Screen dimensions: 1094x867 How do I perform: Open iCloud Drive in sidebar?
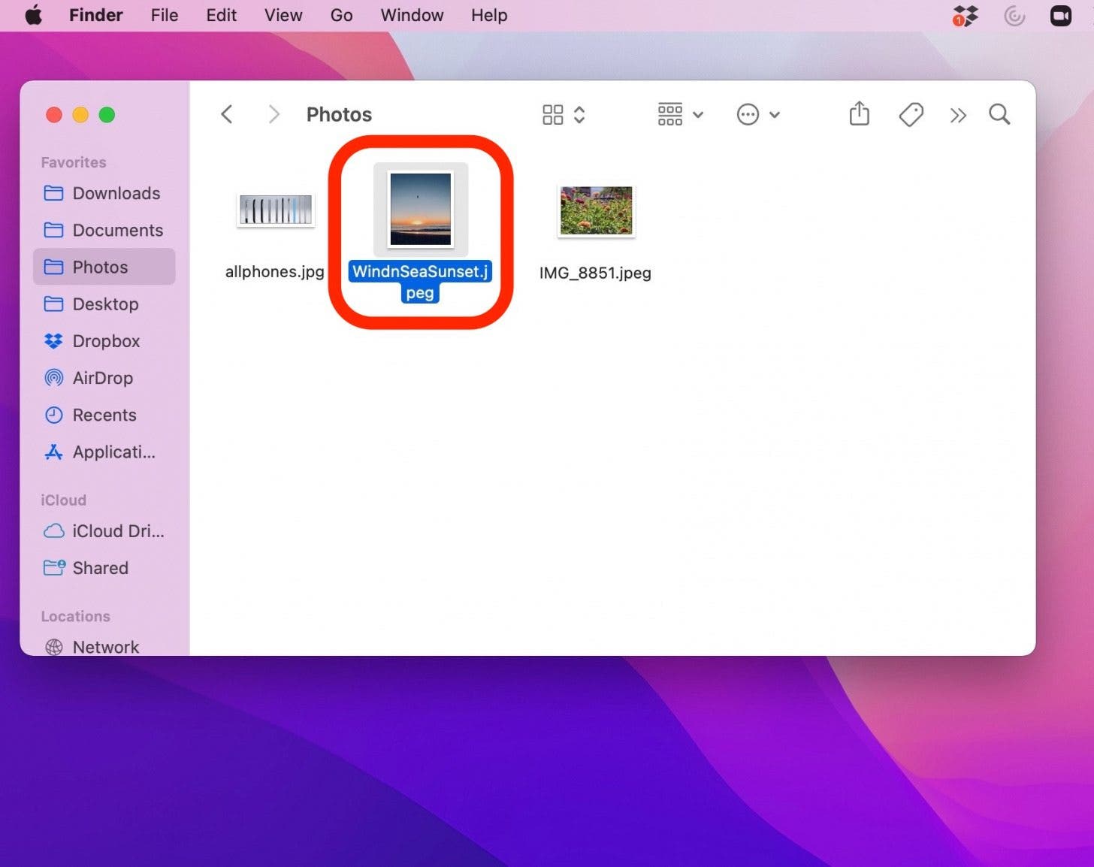coord(117,531)
